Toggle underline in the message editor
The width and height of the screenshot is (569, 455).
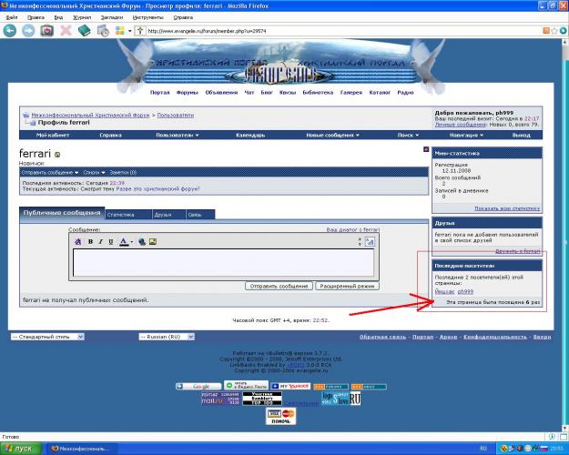pos(111,241)
